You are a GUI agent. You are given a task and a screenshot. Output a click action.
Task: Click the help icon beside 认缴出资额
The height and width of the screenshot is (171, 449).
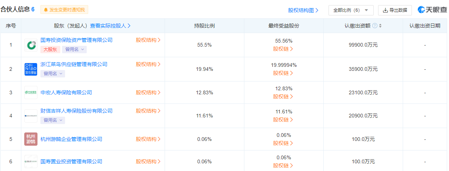pos(375,26)
